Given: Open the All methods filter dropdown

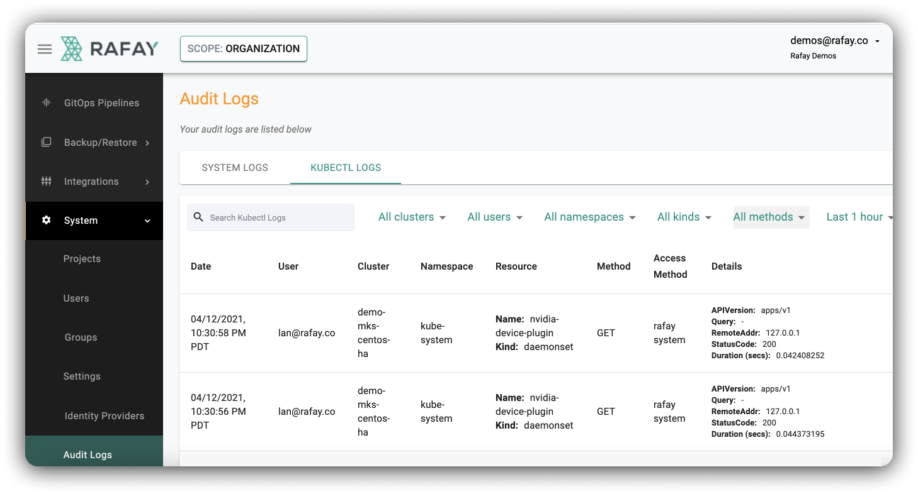Looking at the screenshot, I should [x=770, y=217].
